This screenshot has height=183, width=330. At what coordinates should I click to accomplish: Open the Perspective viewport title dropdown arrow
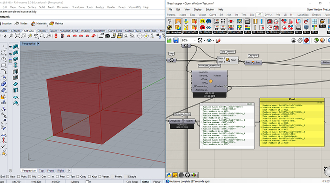point(38,44)
